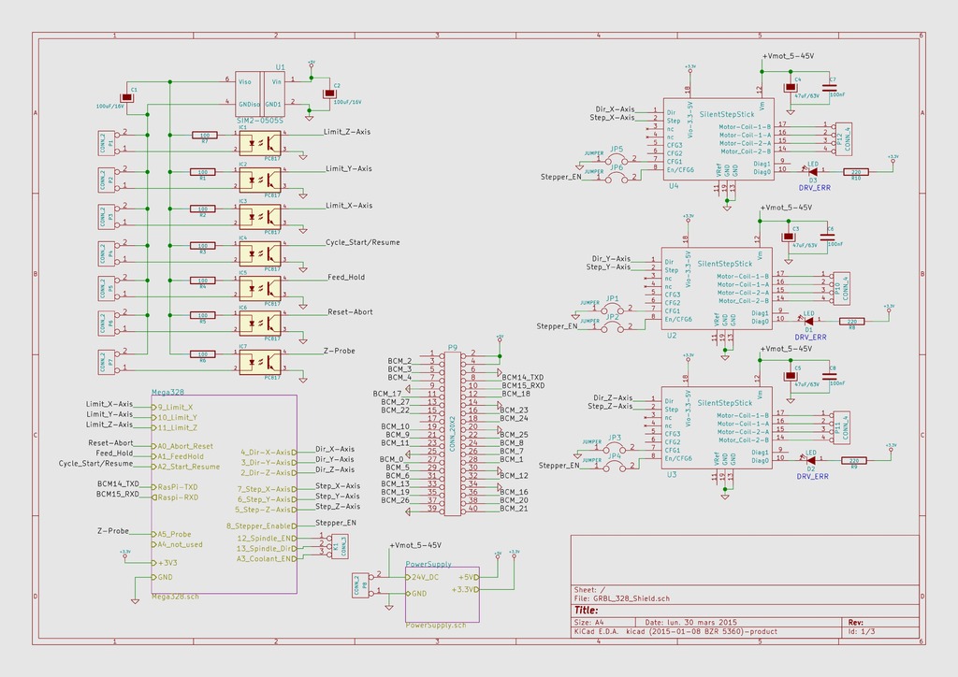Click the 24V_DC pin on PowerSupply

point(423,577)
